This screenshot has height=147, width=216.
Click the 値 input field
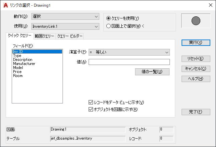click(129, 62)
